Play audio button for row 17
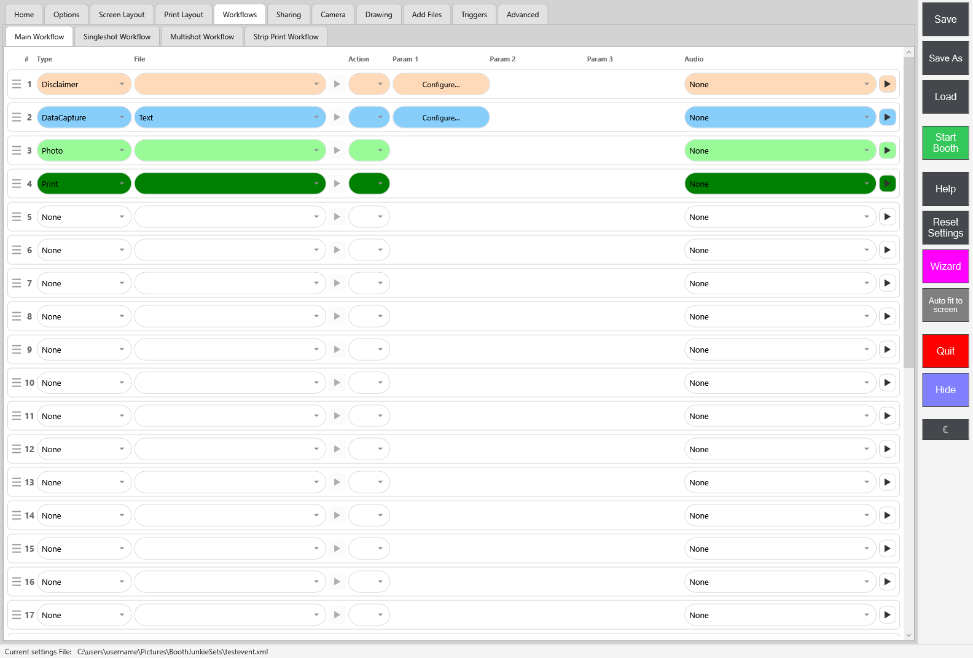 [x=887, y=615]
